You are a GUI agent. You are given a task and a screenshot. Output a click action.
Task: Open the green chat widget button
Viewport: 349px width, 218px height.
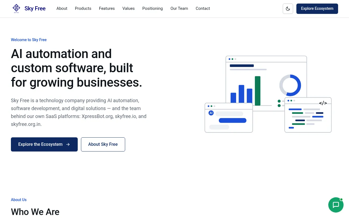tap(336, 205)
